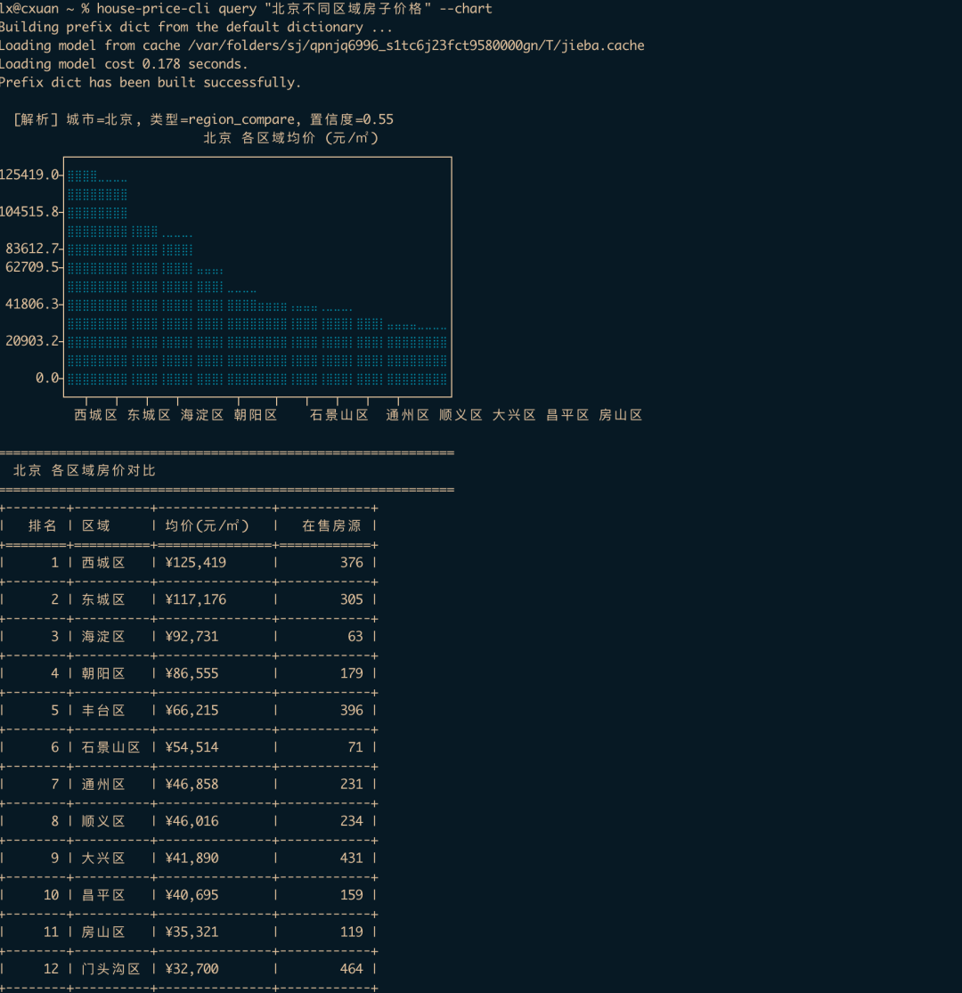Image resolution: width=962 pixels, height=993 pixels.
Task: Click chart x-axis label 海淀区
Action: point(202,415)
